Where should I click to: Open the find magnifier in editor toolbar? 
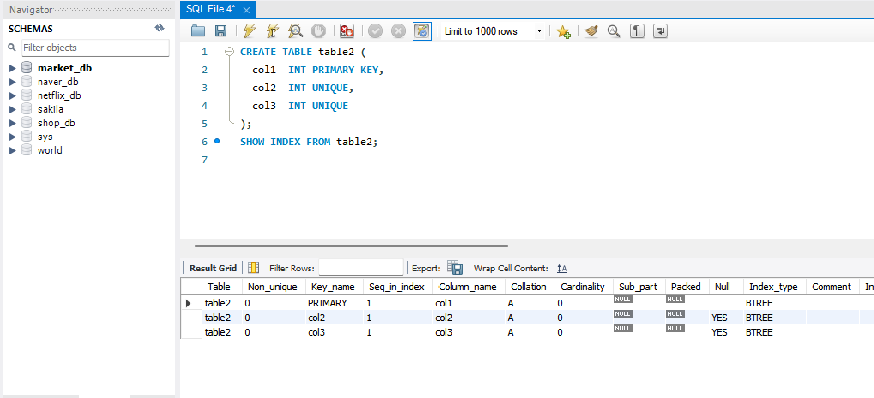614,31
